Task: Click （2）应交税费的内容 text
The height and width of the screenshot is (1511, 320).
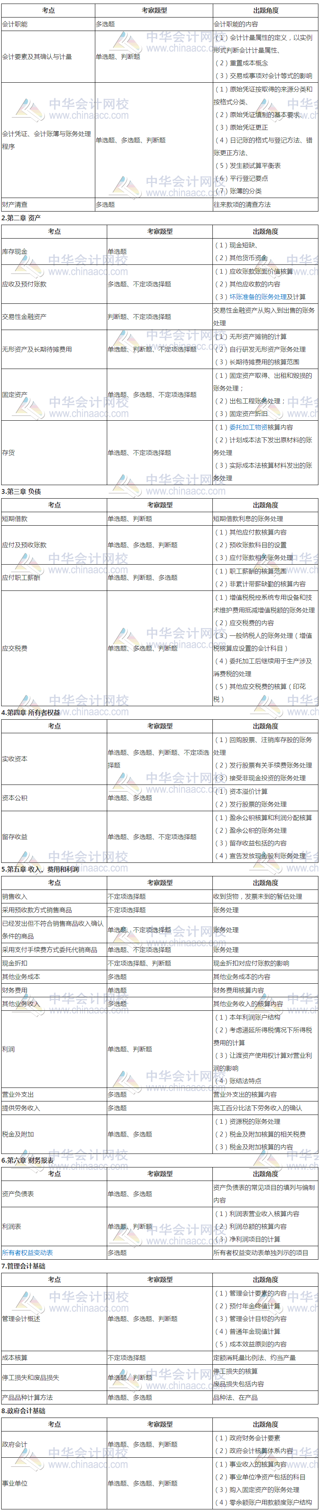Action: [245, 623]
